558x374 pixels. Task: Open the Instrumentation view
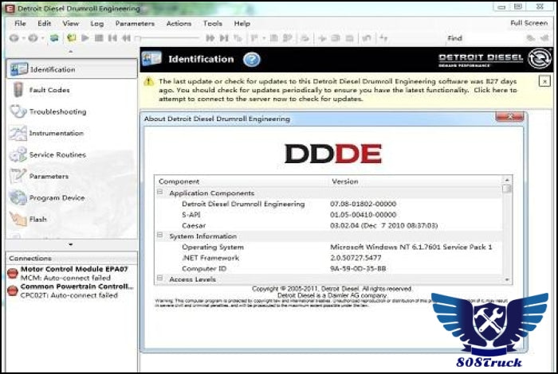56,134
